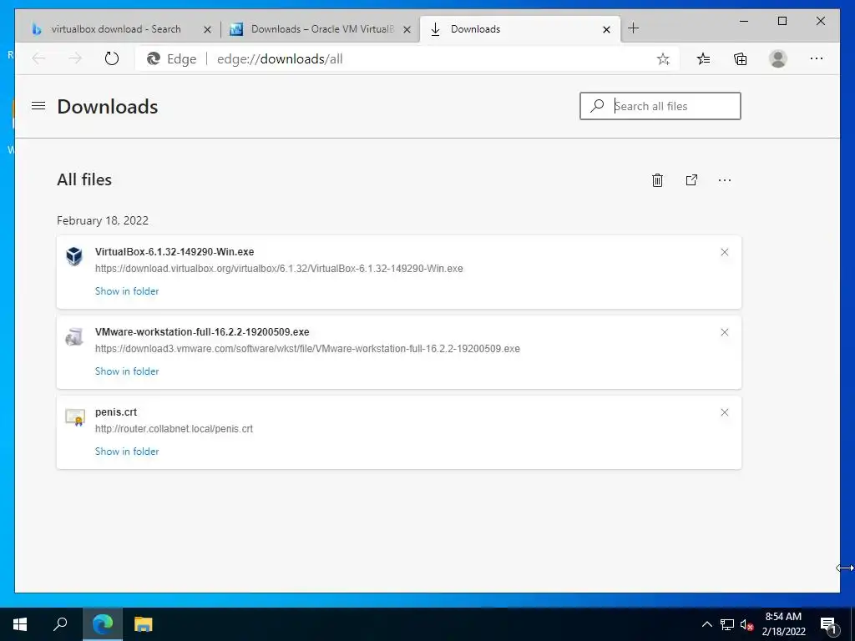Close the Oracle VM VirtualBox tab
Screen dimensions: 855x641
point(407,29)
